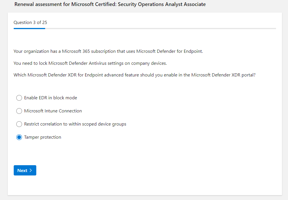Select the Enable EDR in block mode radio button
This screenshot has width=288, height=200.
(x=19, y=98)
